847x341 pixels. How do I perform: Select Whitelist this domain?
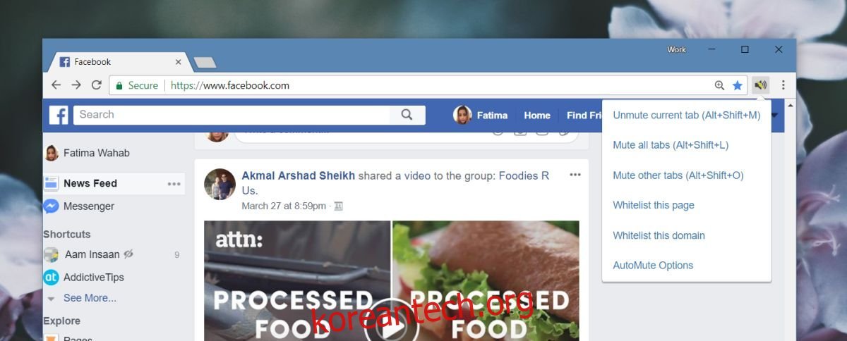pyautogui.click(x=659, y=235)
